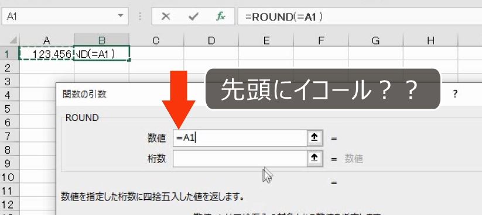Screen dimensions: 482x215
Task: Collapse dialog using 数値 range selector button
Action: coord(315,138)
